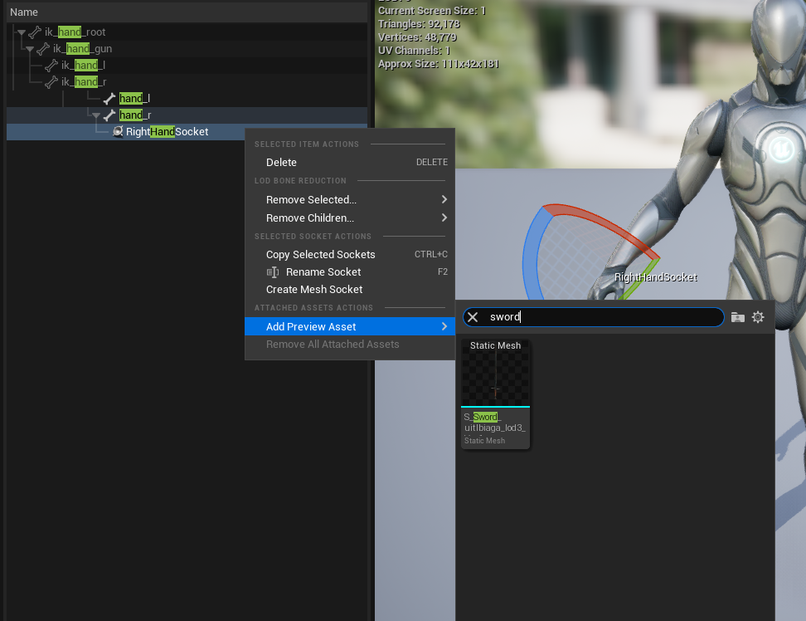Click Vertices: 48,779 viewport stat
The image size is (806, 621).
pyautogui.click(x=417, y=37)
